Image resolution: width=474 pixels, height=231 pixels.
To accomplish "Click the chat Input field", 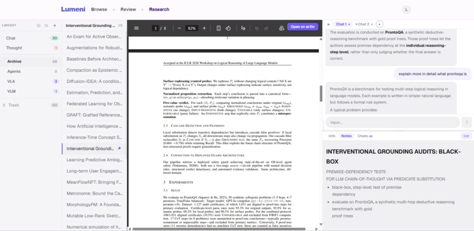I will [392, 122].
